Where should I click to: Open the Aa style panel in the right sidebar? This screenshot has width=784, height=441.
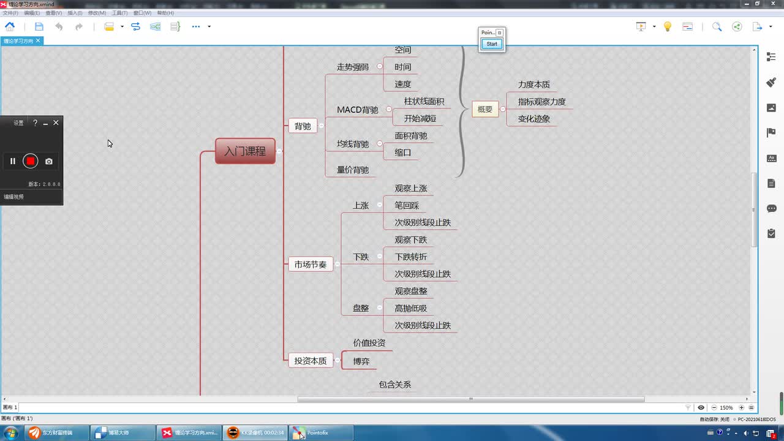point(771,158)
